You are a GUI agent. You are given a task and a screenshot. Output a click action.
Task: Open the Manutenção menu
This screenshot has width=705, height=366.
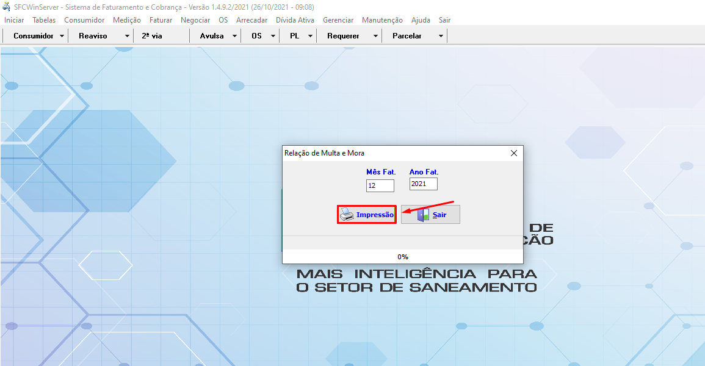[382, 20]
